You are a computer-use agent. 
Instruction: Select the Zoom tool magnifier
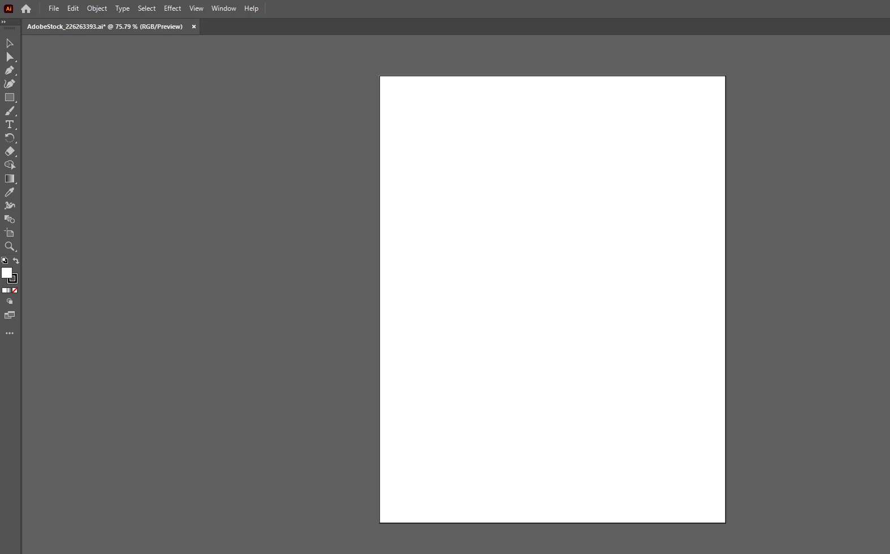pos(10,247)
